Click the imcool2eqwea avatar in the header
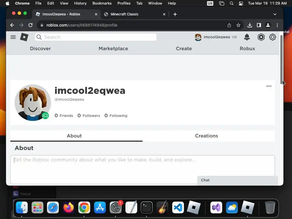This screenshot has height=219, width=292. tap(198, 37)
